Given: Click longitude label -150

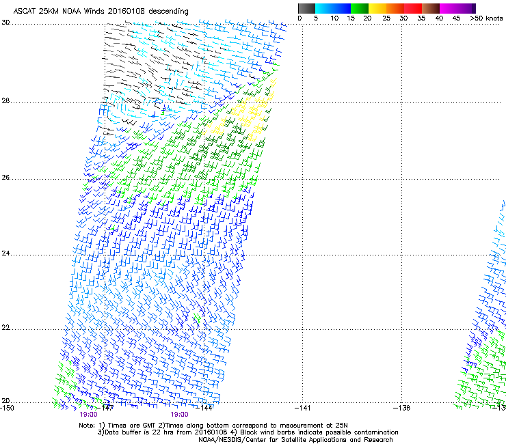Looking at the screenshot, I should [x=7, y=408].
